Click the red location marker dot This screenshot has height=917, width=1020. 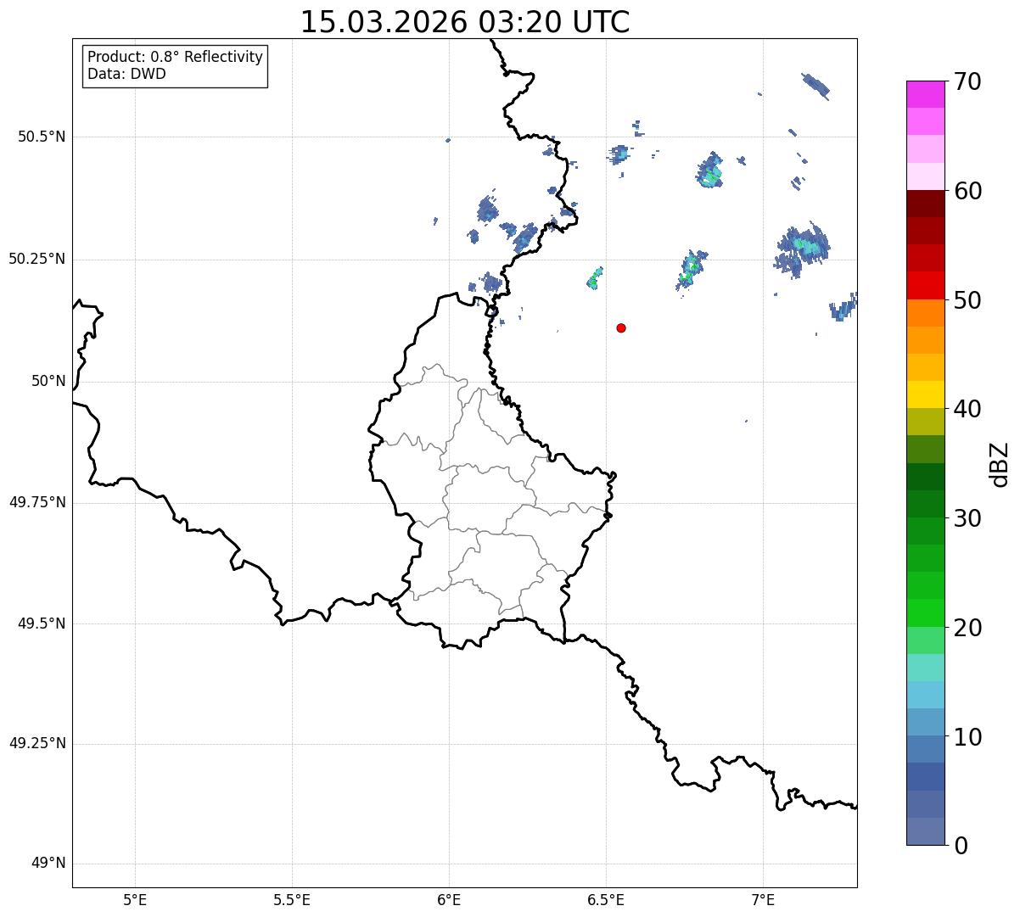(x=621, y=327)
